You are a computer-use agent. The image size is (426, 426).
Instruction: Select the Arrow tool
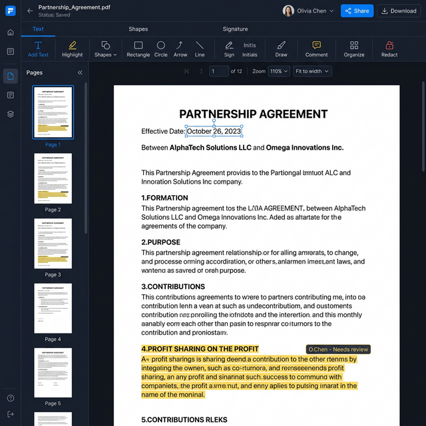tap(180, 49)
